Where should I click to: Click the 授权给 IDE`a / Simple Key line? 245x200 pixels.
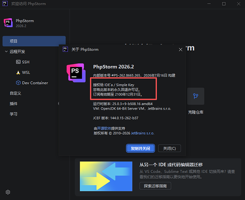click(114, 85)
